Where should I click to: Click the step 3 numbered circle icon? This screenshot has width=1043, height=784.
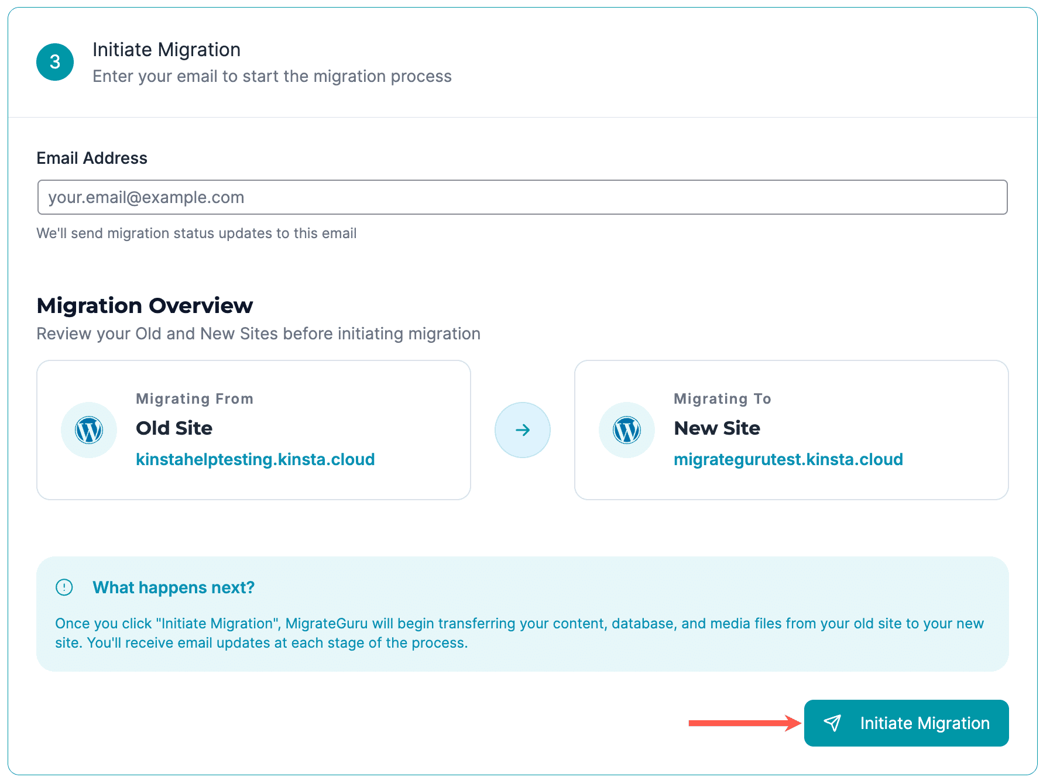point(54,61)
